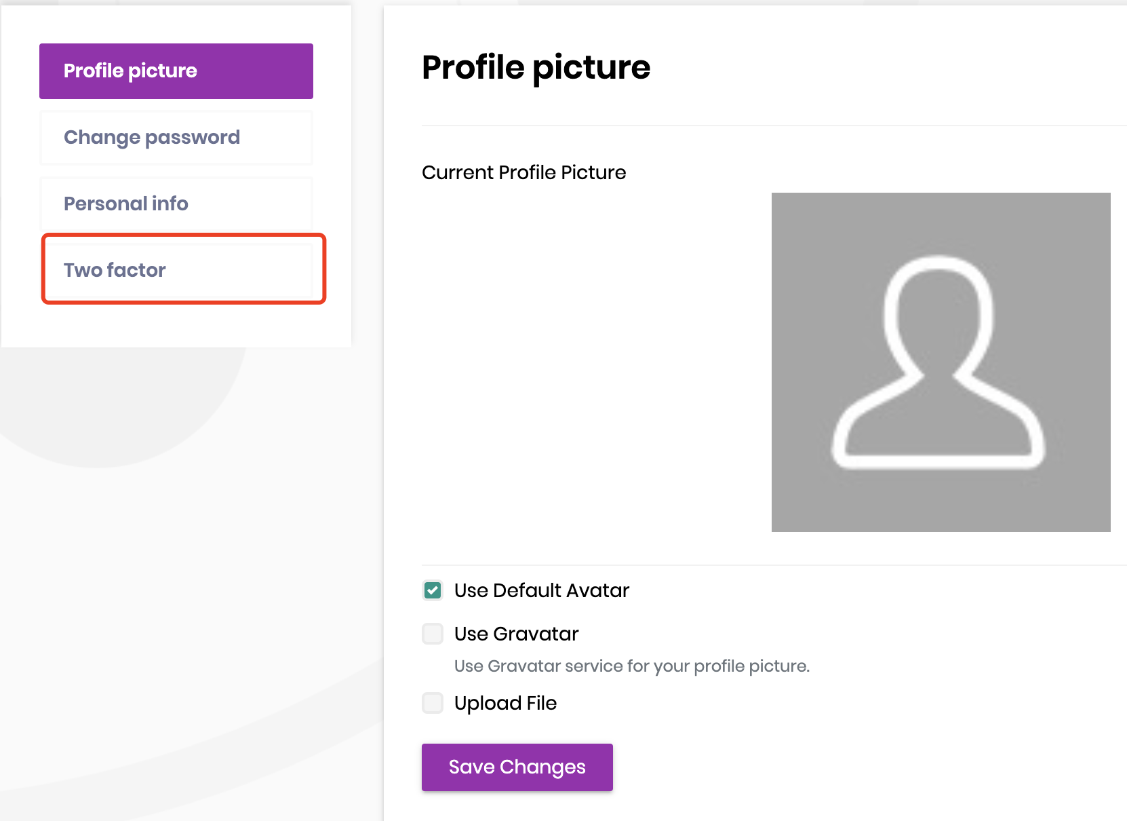This screenshot has height=821, width=1127.
Task: Click the "Upload File" label text
Action: [x=505, y=703]
